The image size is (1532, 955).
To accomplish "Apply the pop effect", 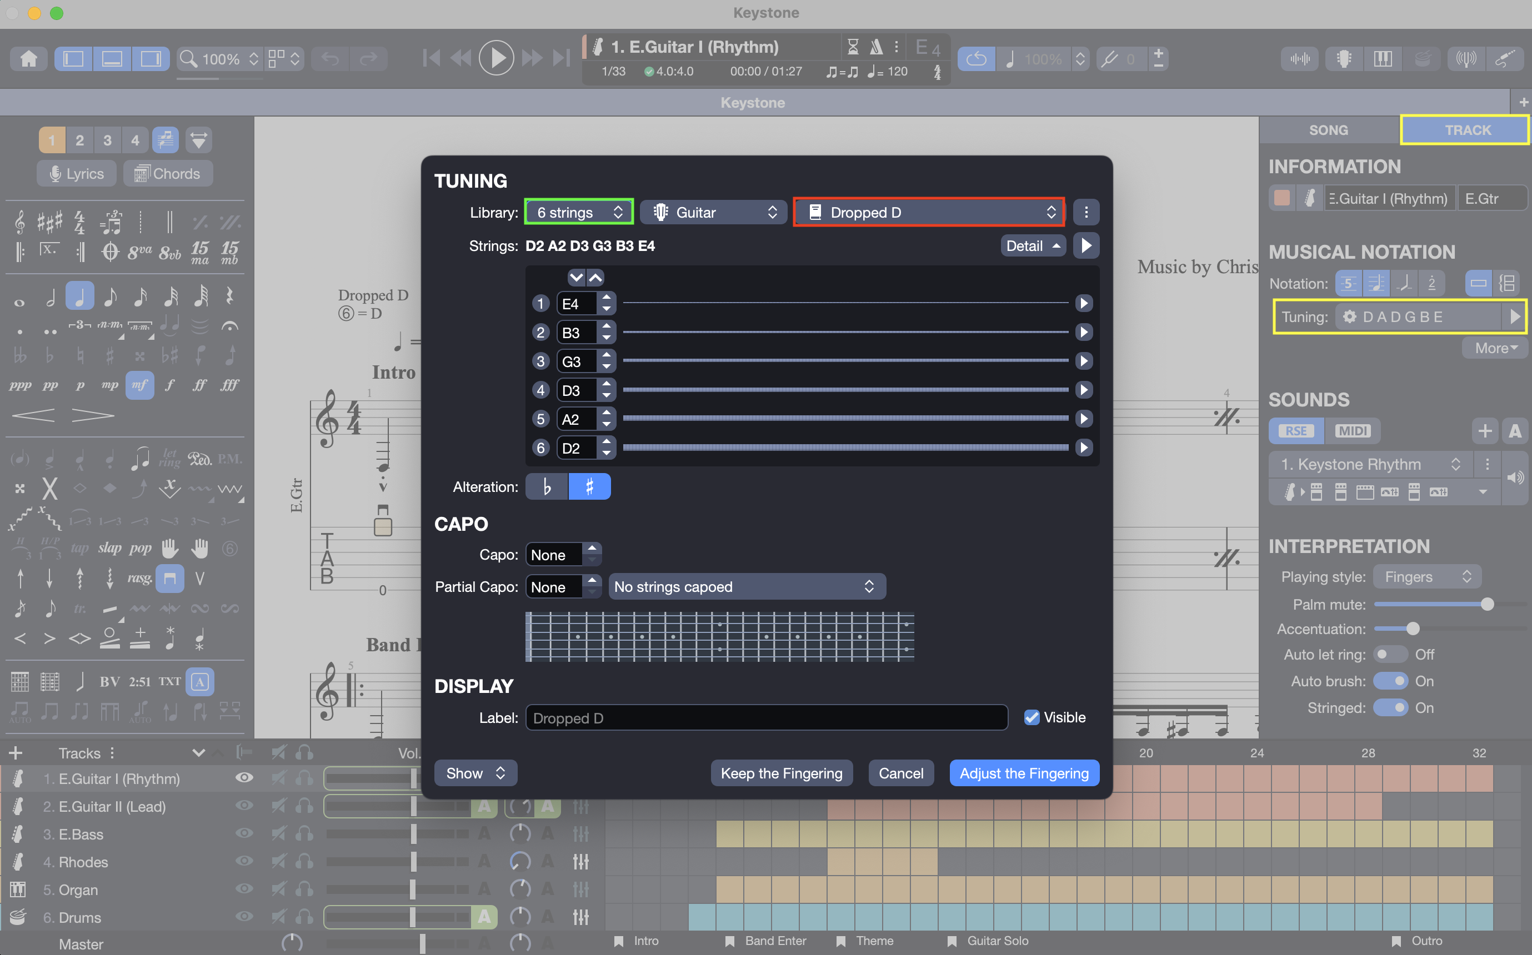I will click(141, 547).
